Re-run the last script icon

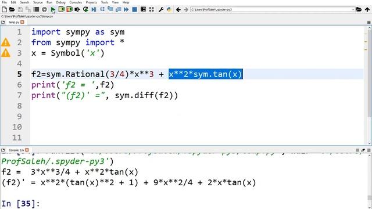pyautogui.click(x=85, y=9)
